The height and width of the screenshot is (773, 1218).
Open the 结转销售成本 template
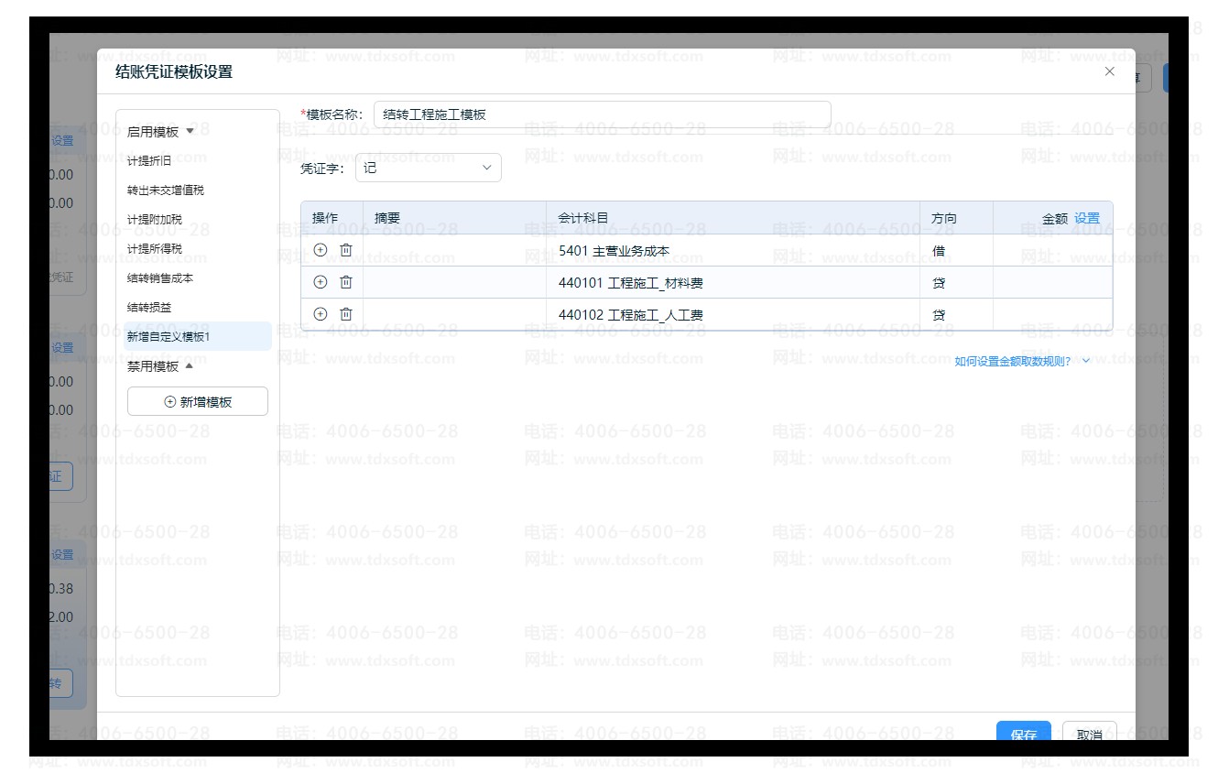(160, 278)
